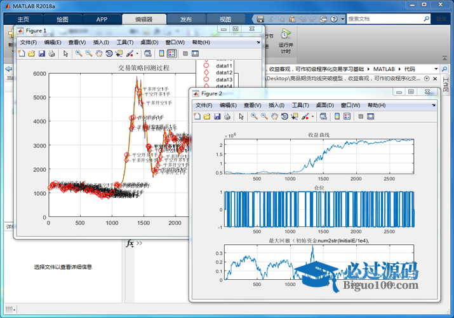Open brush color dropdown arrow in Figure 2
This screenshot has height=318, width=454.
pos(312,116)
